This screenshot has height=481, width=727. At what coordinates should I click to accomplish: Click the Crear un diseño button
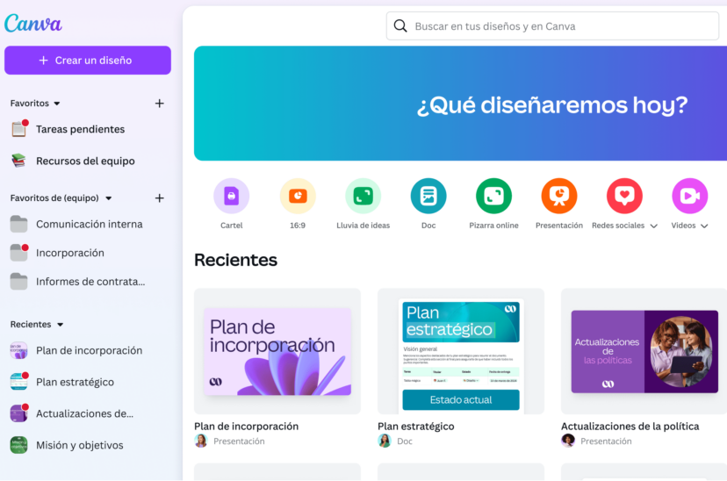[88, 61]
